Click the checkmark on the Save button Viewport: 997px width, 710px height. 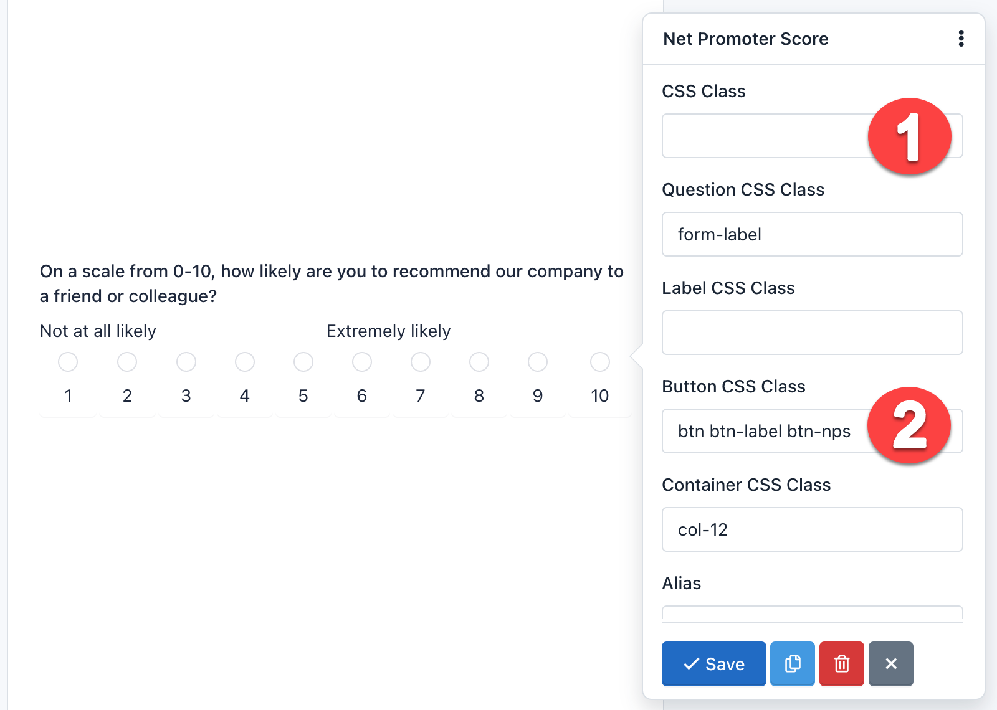click(690, 664)
